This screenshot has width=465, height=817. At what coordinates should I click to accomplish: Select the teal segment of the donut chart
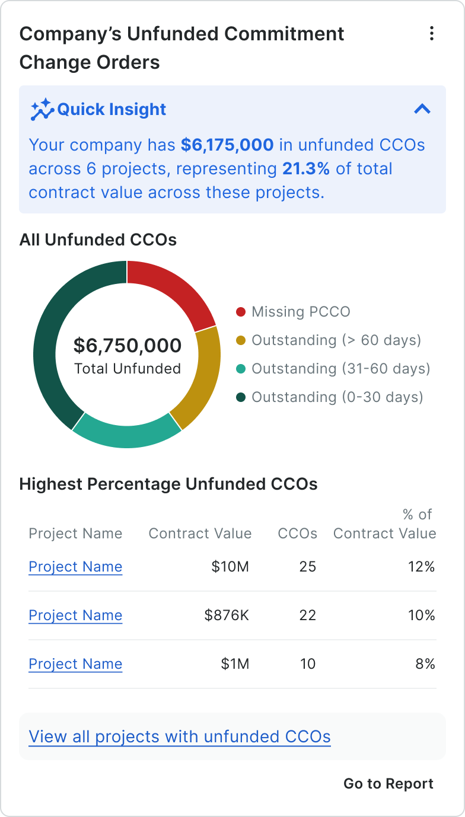[126, 433]
